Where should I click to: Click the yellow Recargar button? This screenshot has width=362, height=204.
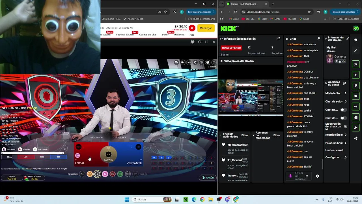coord(206,28)
